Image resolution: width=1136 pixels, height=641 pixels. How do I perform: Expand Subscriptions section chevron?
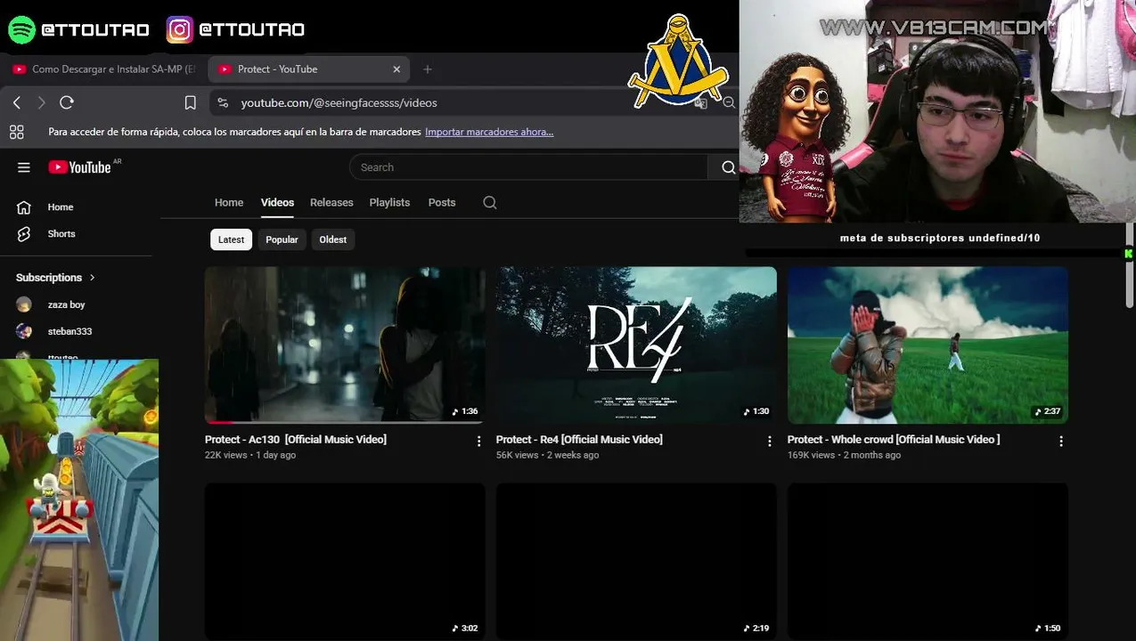click(92, 278)
